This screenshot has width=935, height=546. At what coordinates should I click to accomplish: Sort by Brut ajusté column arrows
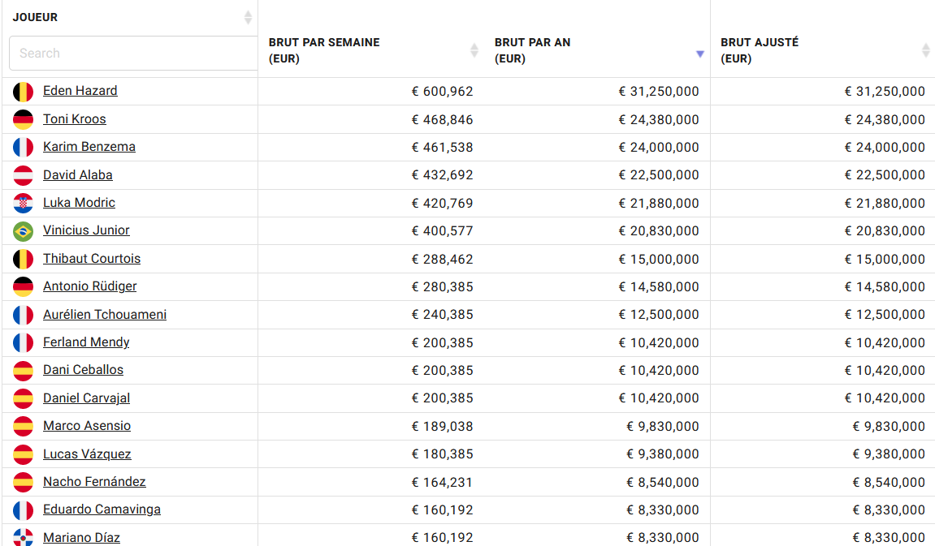point(926,50)
